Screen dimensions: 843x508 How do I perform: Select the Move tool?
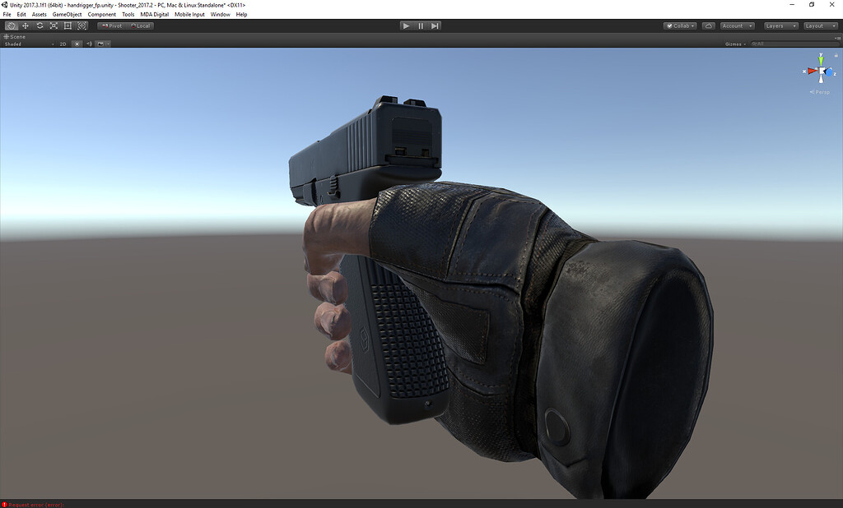pos(25,25)
